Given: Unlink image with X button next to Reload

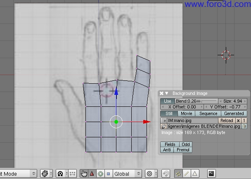Looking at the screenshot, I should (238, 120).
